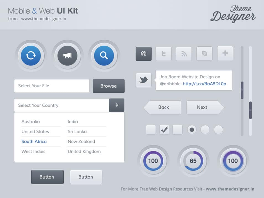The height and width of the screenshot is (198, 264).
Task: Click the Twitter bird beside the tweet bubble
Action: (143, 80)
